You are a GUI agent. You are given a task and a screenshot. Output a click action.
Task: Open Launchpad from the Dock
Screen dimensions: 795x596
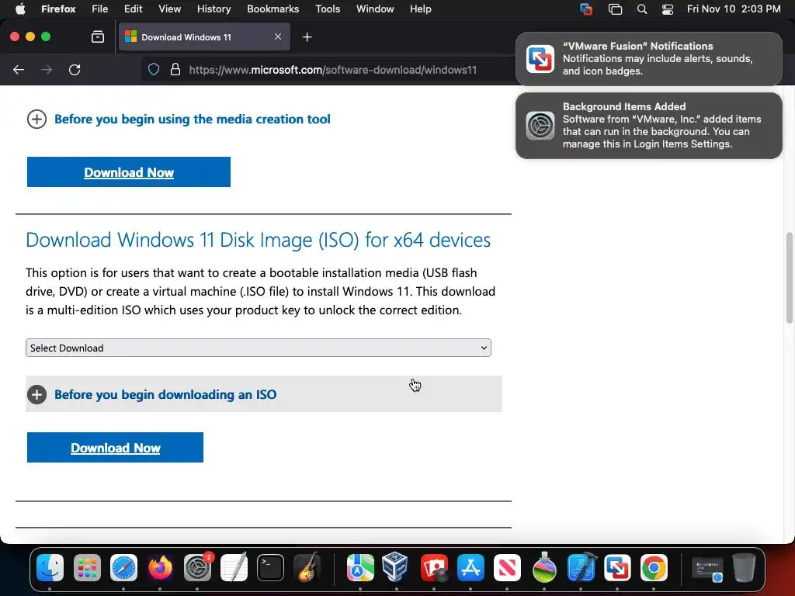point(87,567)
